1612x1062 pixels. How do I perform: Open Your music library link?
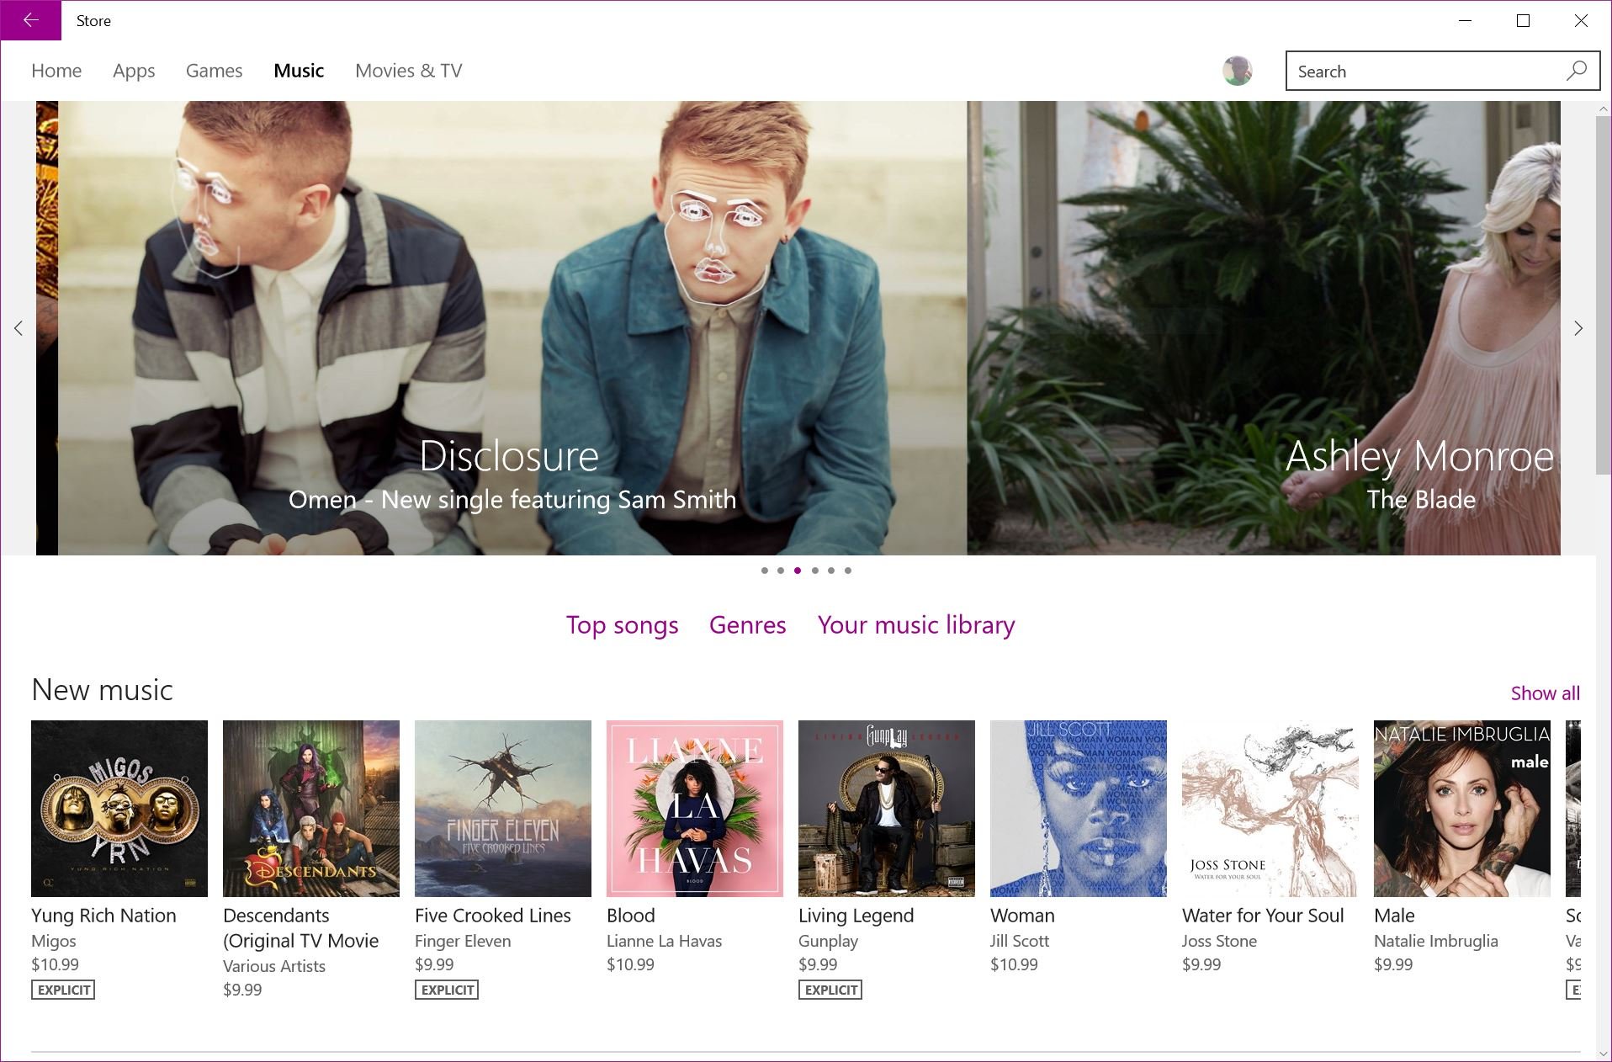pyautogui.click(x=916, y=625)
